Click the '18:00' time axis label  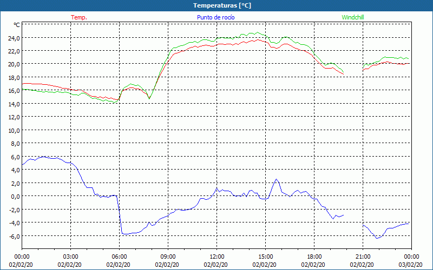[x=314, y=257]
